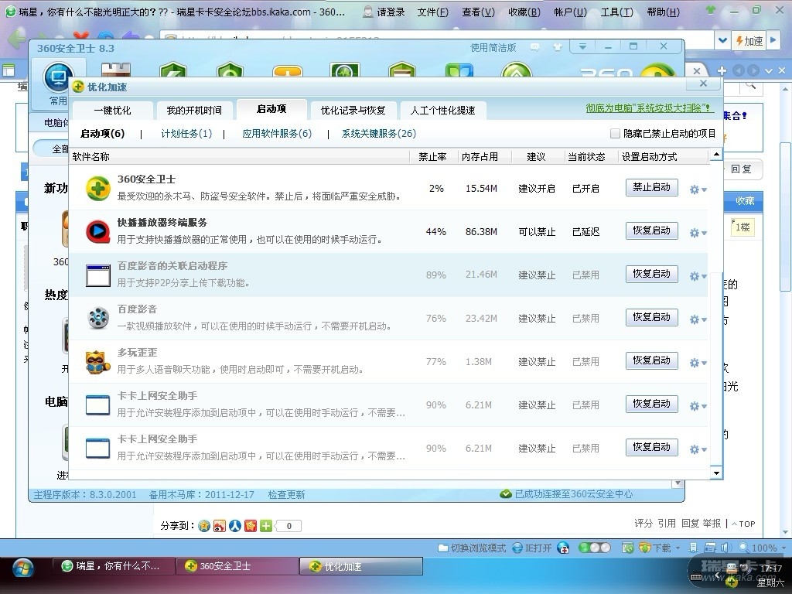Expand gear dropdown for the 360安全卫士 row
Screen dimensions: 792x594
[698, 189]
